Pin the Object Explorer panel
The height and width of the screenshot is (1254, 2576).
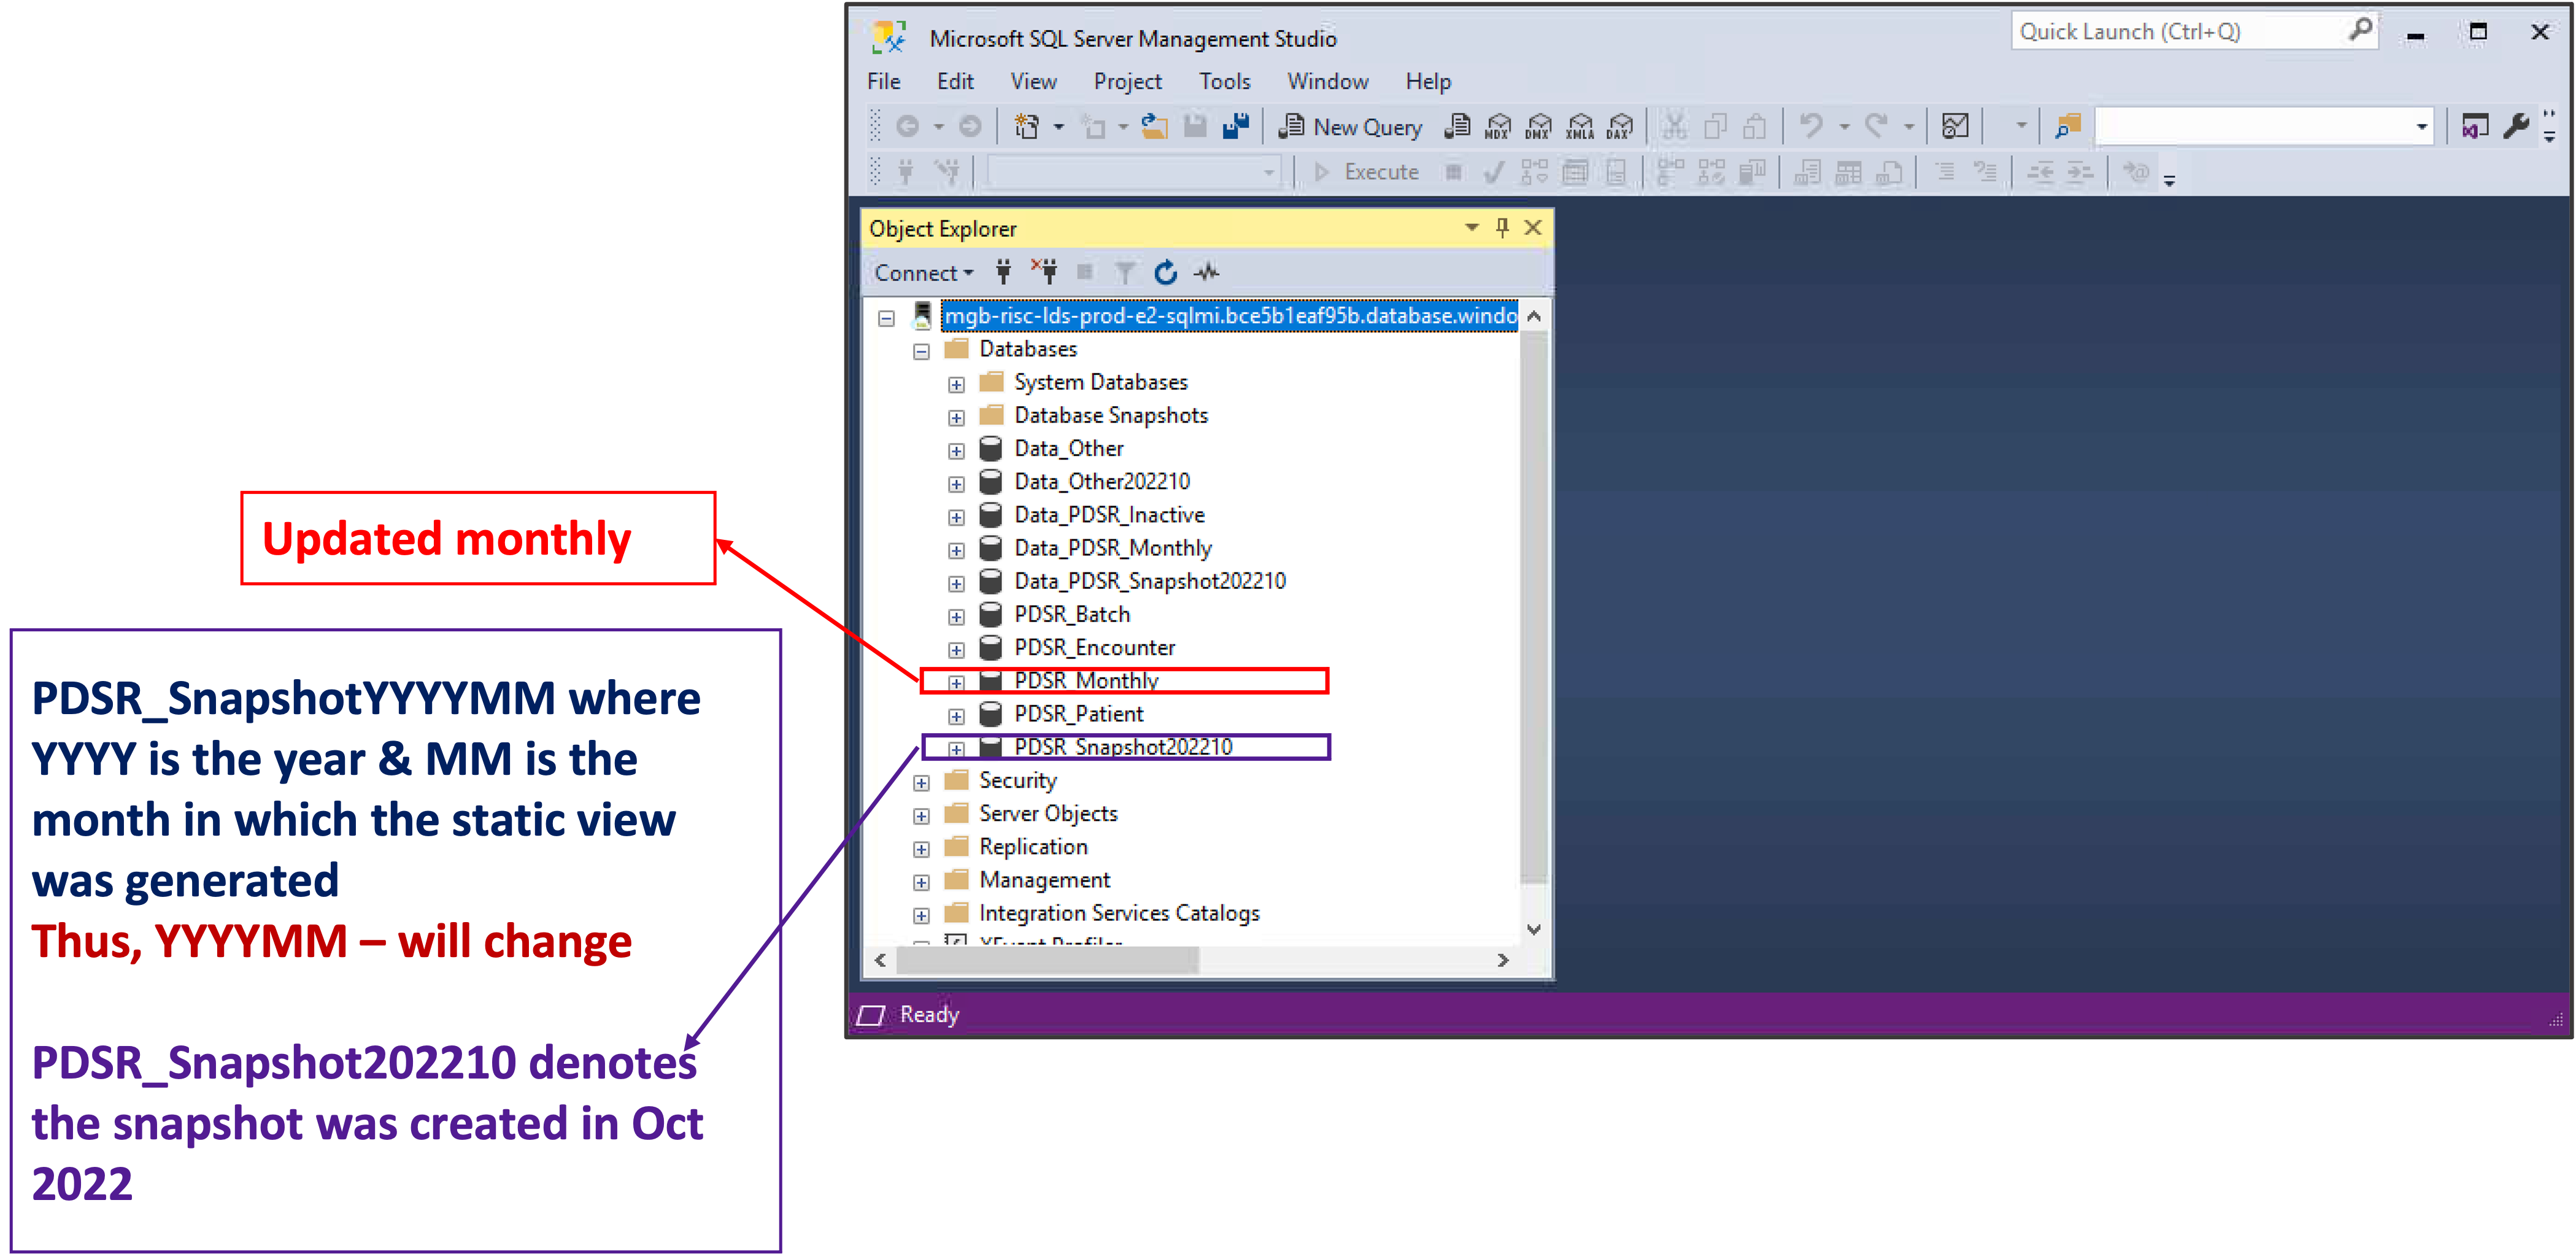pyautogui.click(x=1502, y=228)
